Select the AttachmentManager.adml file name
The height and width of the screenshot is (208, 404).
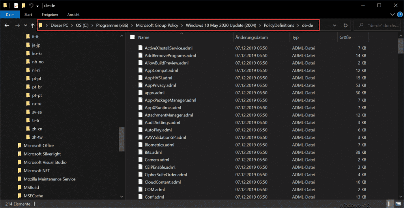pos(169,115)
